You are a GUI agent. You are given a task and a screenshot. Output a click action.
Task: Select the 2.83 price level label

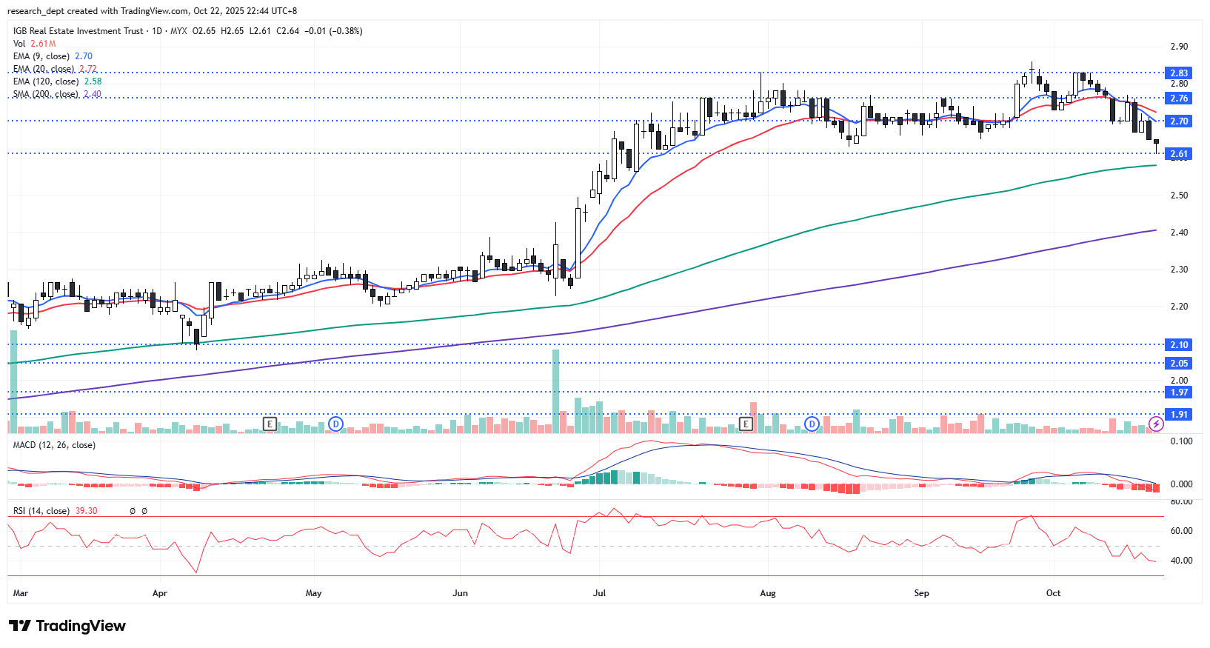1179,73
